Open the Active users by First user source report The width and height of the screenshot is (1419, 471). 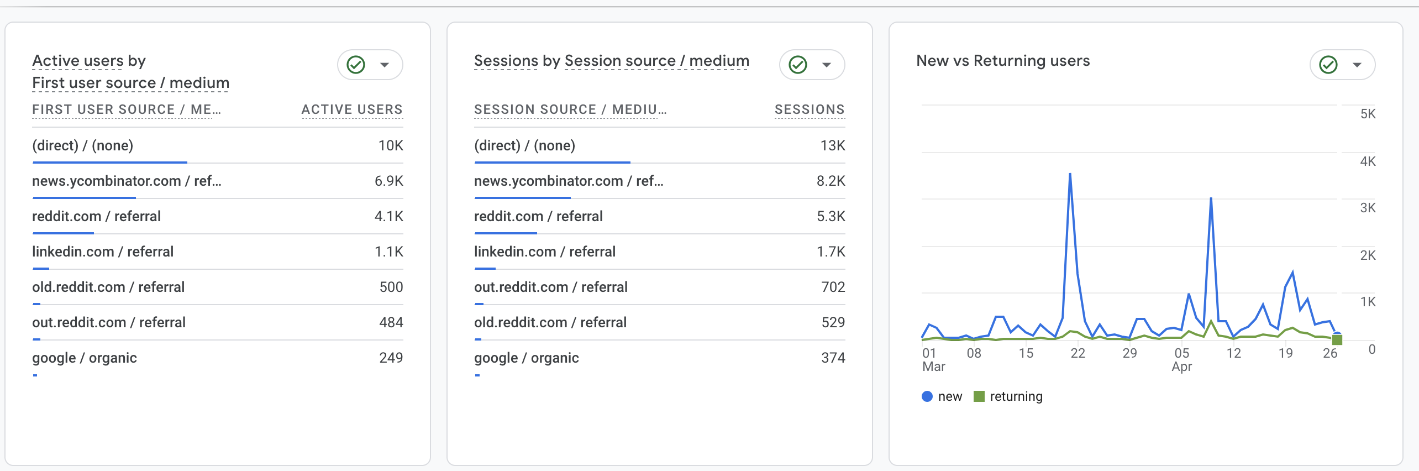131,72
